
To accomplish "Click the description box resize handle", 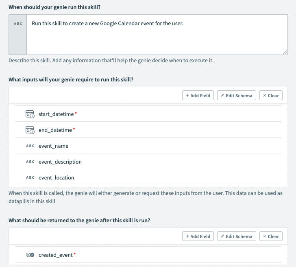I will 285,52.
